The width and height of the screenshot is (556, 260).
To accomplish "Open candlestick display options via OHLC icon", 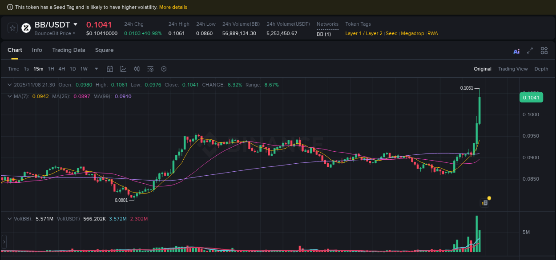I will 137,69.
